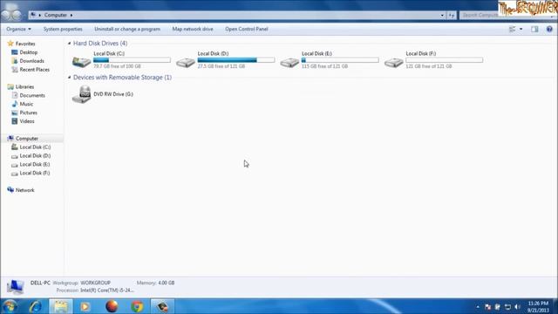Image resolution: width=558 pixels, height=314 pixels.
Task: Launch Google Chrome from the taskbar
Action: tap(138, 306)
